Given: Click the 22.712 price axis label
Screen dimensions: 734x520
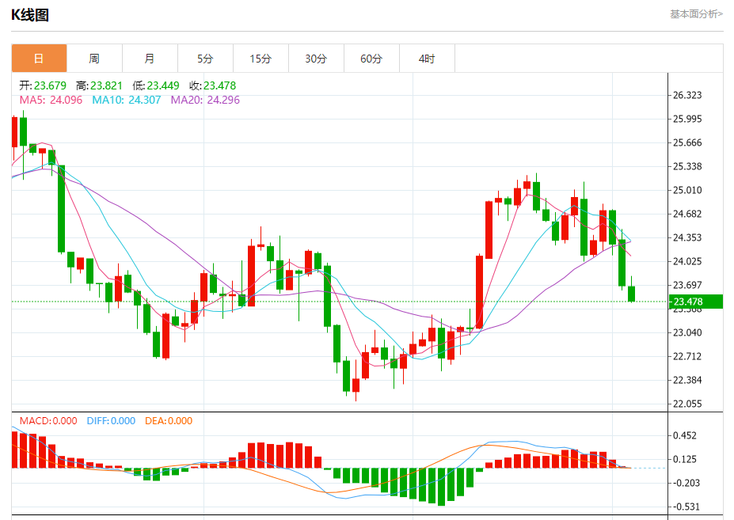Looking at the screenshot, I should (x=687, y=356).
